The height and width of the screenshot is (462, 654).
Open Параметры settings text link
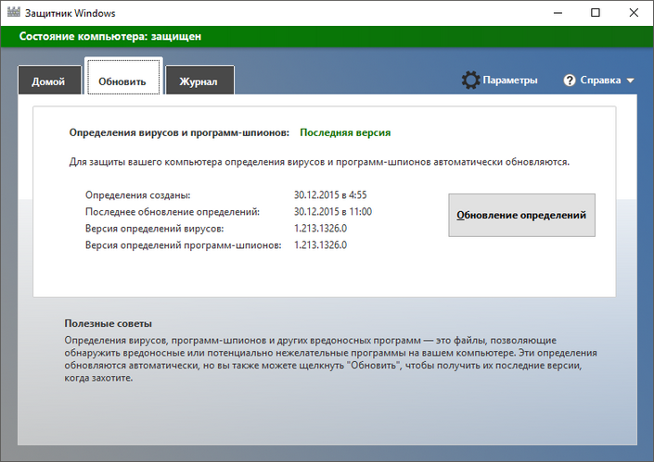point(509,81)
